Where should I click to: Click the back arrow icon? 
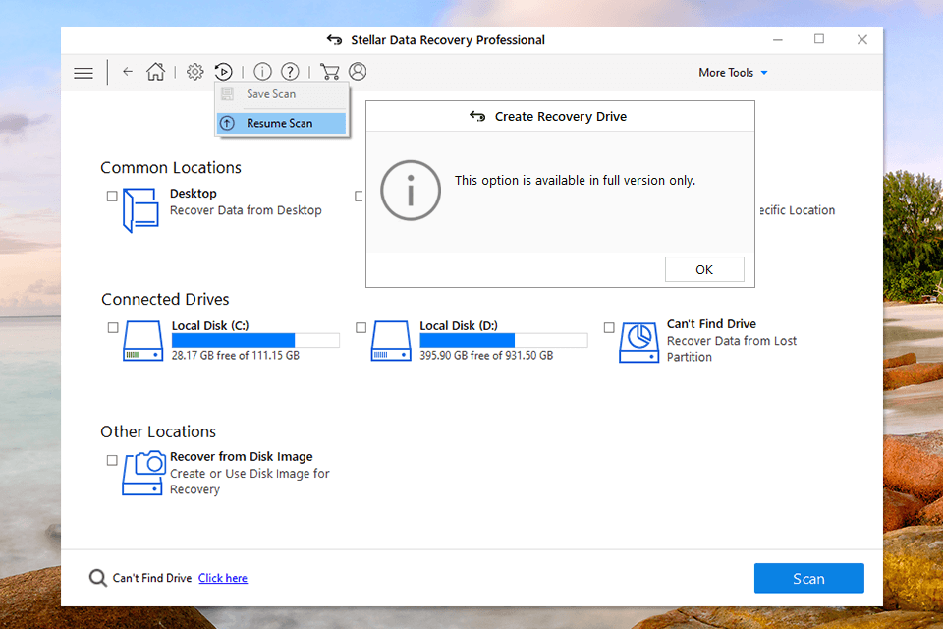pos(128,72)
